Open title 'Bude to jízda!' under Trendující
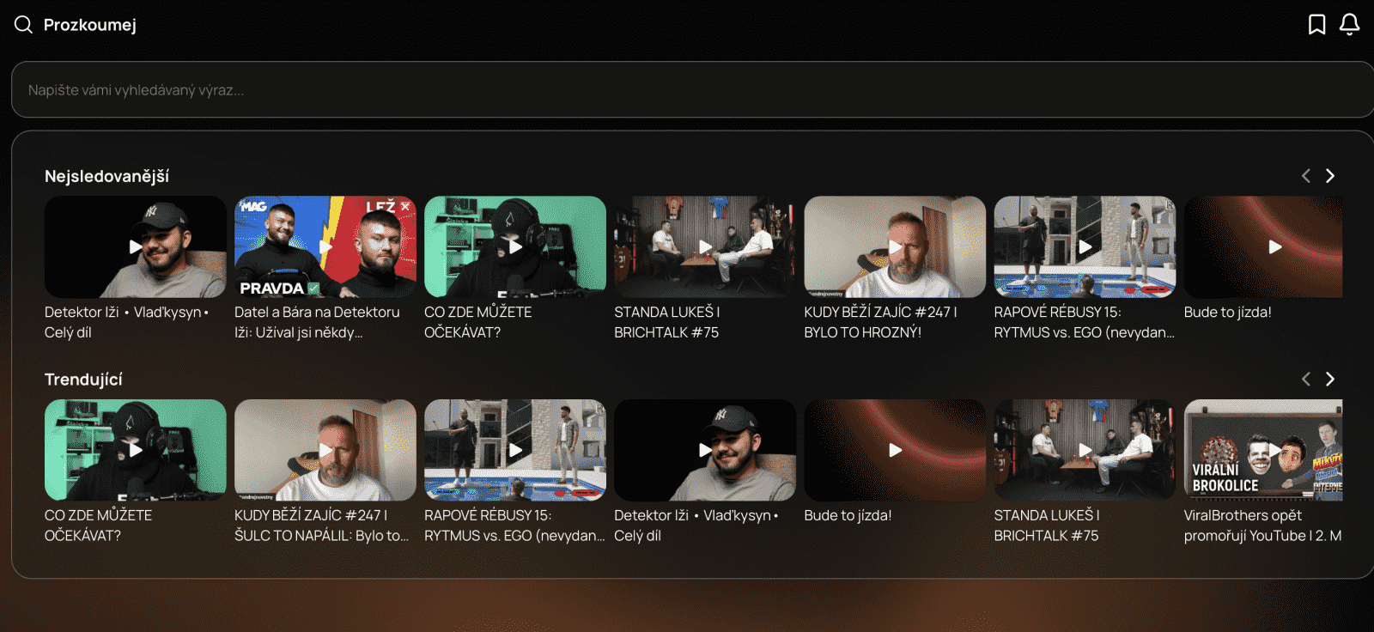The image size is (1374, 632). [x=848, y=516]
